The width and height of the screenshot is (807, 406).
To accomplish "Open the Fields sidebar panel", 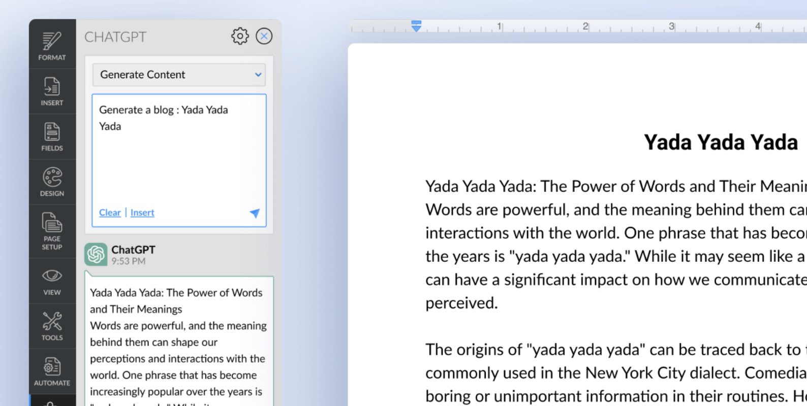I will 52,137.
